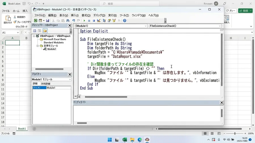Click the Copy icon in VBA toolbar
255x143 pixels.
coord(58,21)
